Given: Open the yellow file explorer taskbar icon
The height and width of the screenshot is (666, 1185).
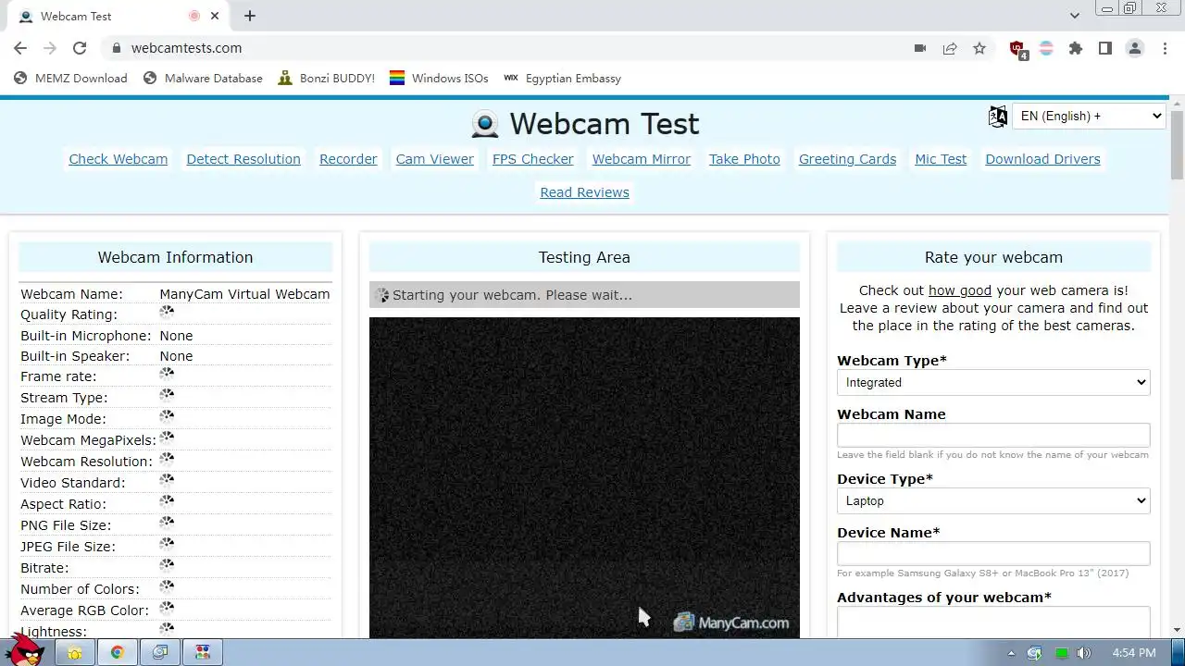Looking at the screenshot, I should pos(74,653).
